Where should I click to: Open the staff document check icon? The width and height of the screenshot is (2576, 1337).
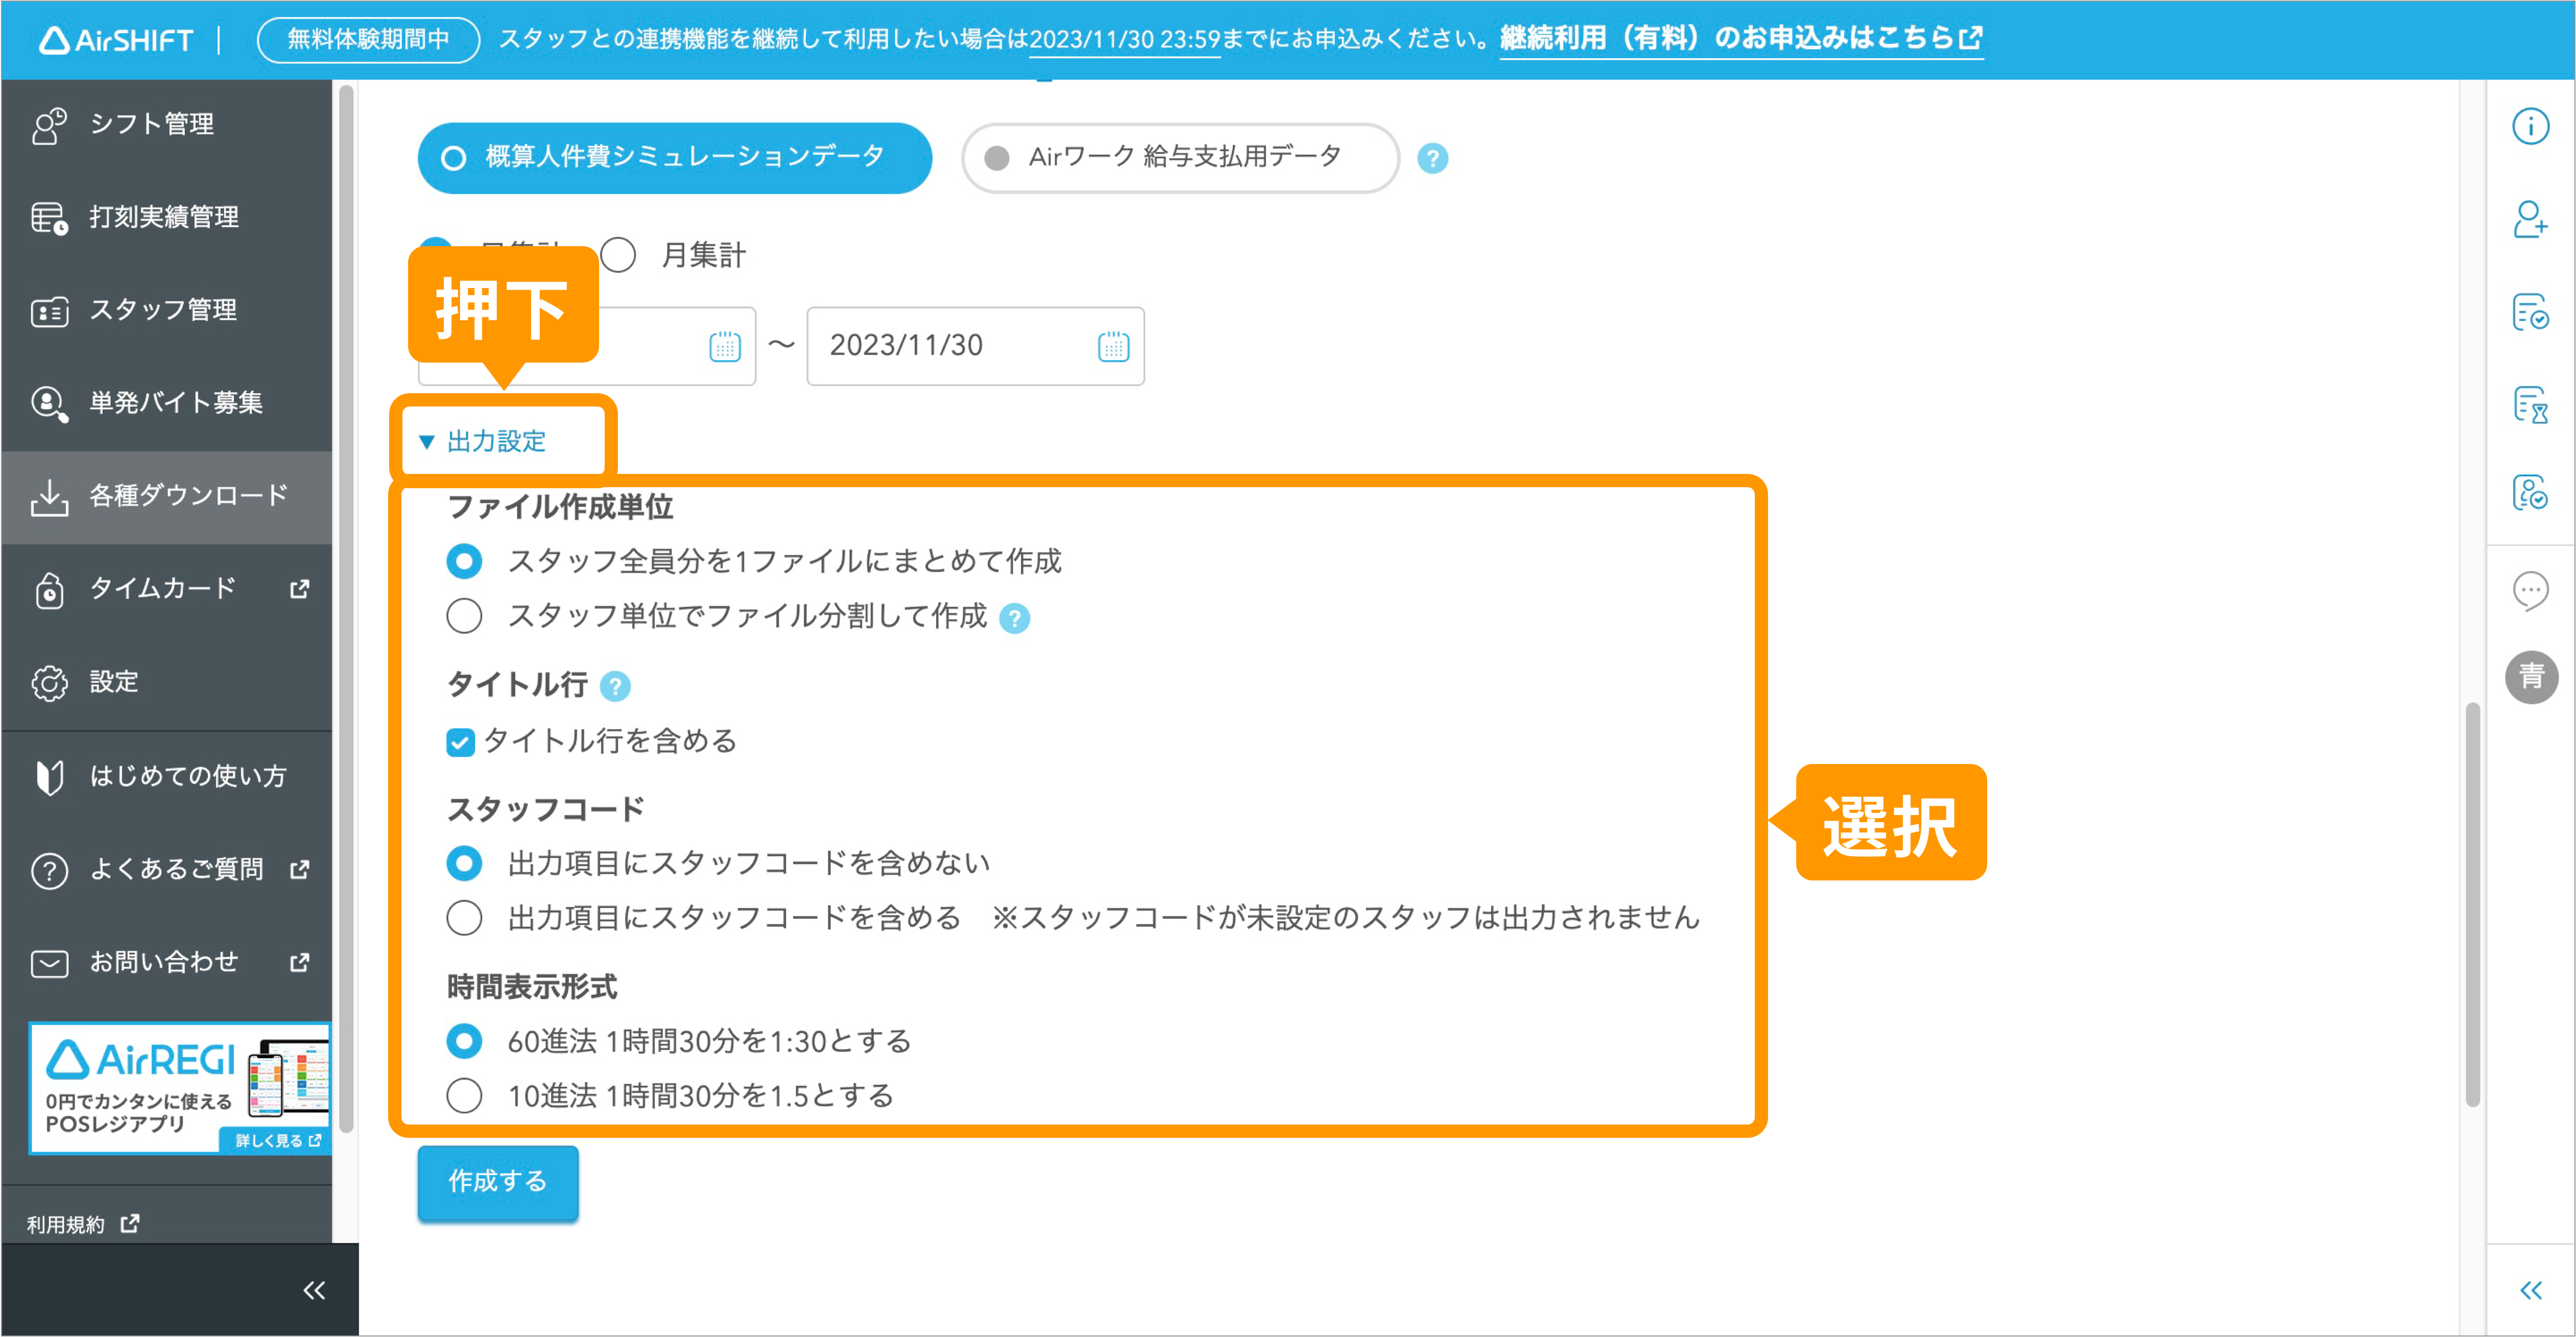(2530, 492)
